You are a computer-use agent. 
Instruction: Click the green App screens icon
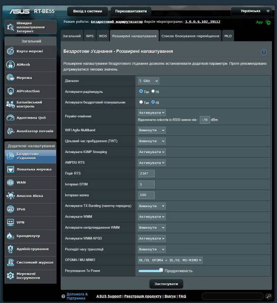click(x=268, y=22)
